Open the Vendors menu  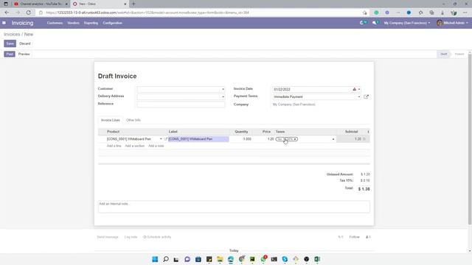coord(73,23)
